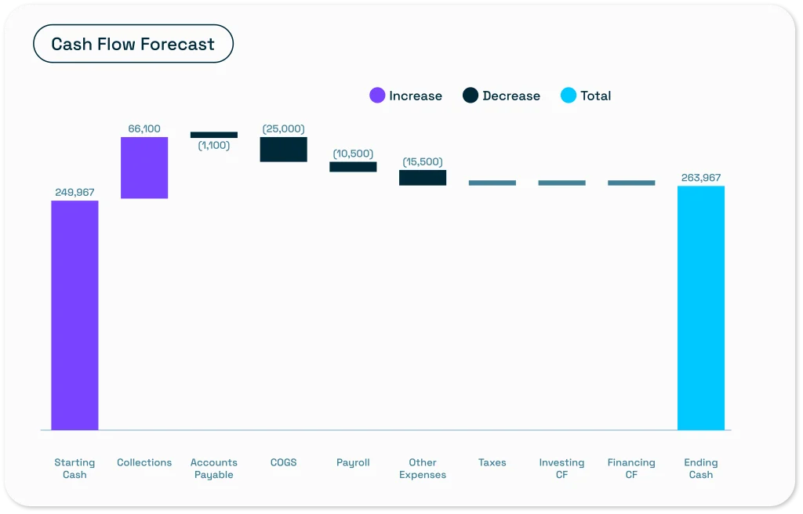Select the Starting Cash purple bar
This screenshot has height=514, width=803.
74,315
